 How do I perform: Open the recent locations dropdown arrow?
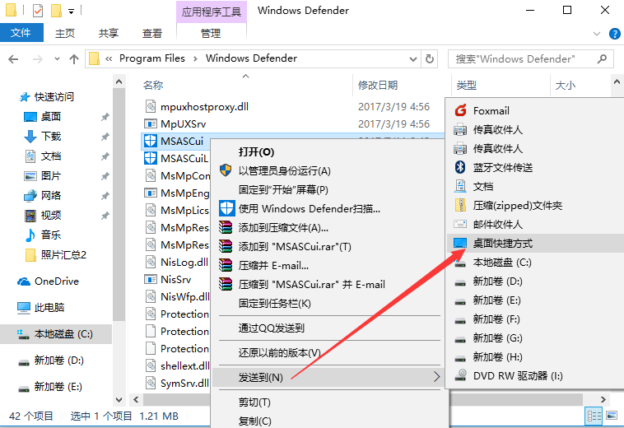(x=55, y=59)
